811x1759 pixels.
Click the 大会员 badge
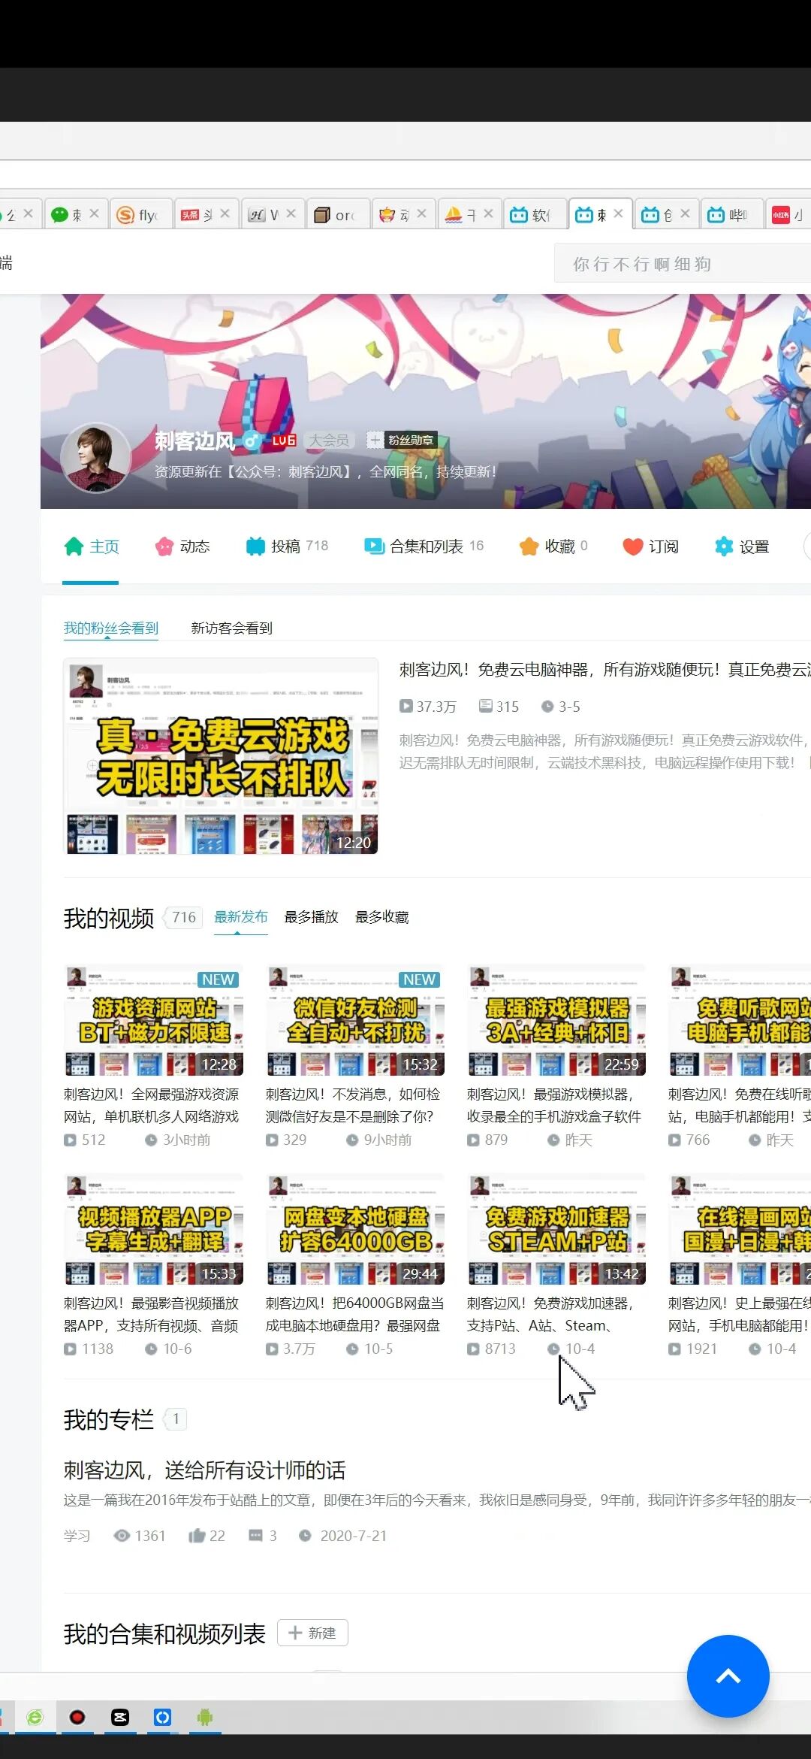pos(330,441)
